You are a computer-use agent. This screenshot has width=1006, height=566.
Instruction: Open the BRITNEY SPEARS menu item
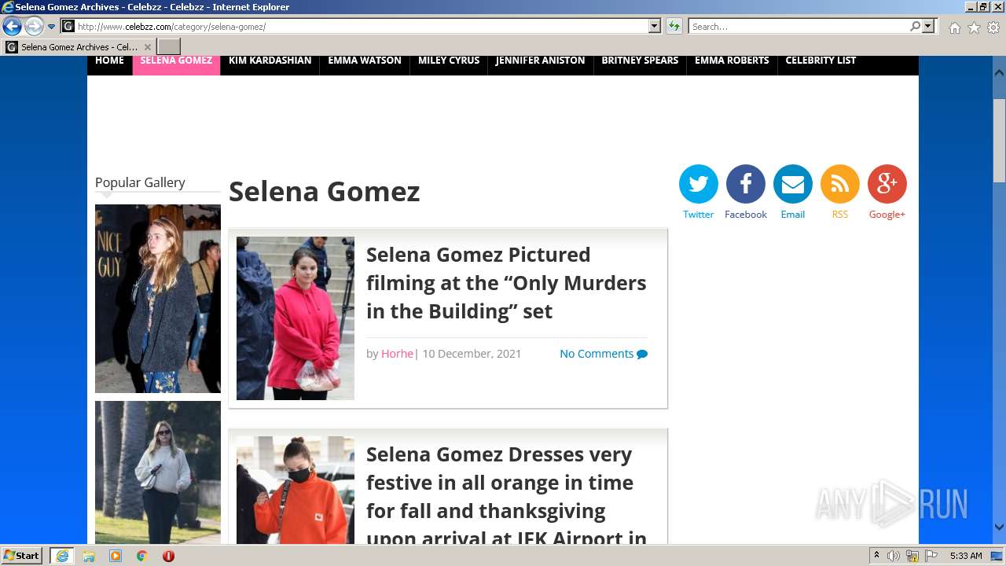click(640, 61)
